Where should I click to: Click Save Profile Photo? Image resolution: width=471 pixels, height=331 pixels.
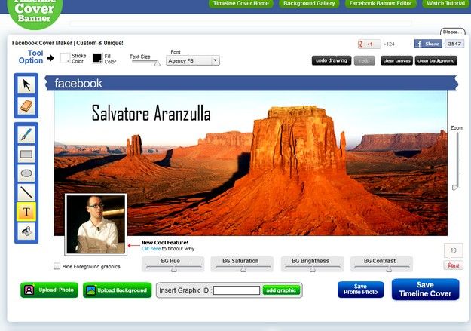360,290
